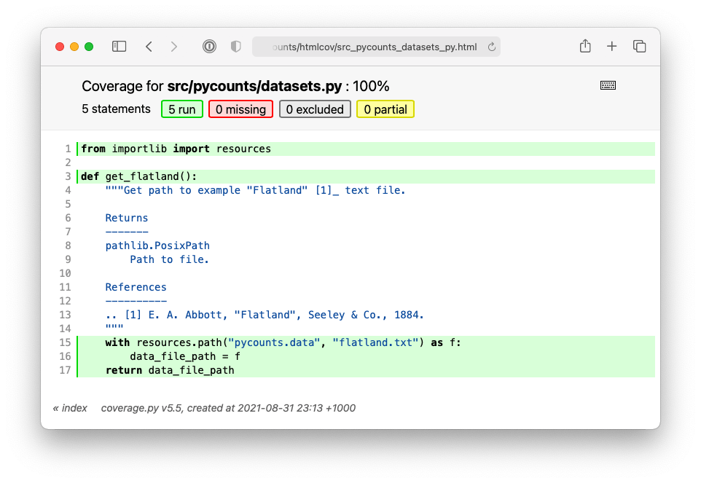Click line number 3
The image size is (701, 483).
(68, 176)
